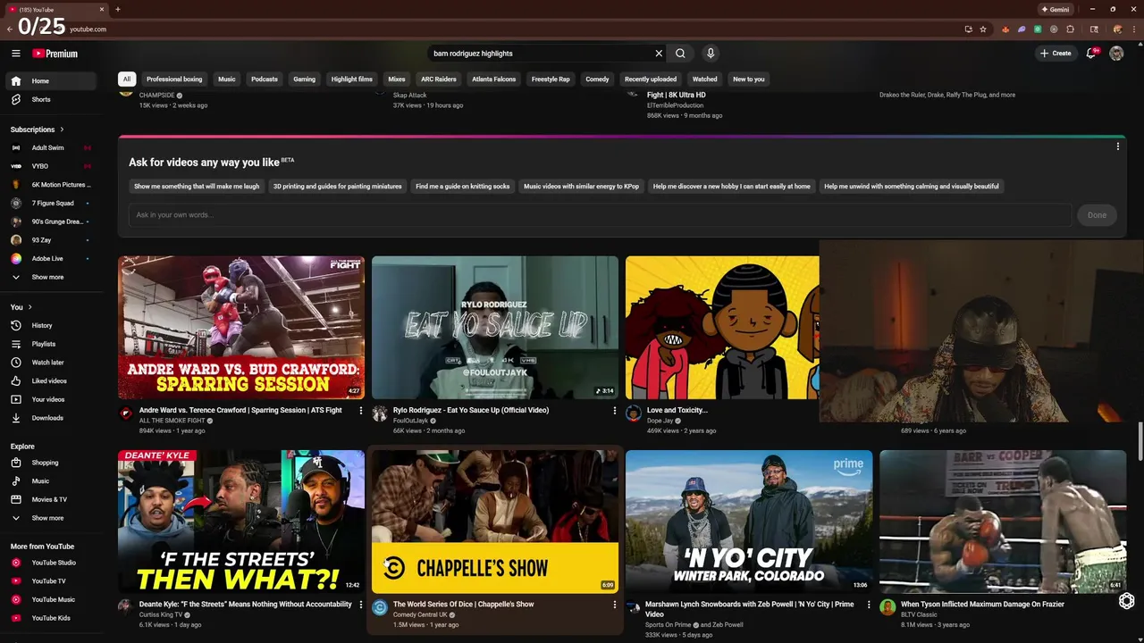1144x643 pixels.
Task: Select the All filter chip
Action: [127, 79]
